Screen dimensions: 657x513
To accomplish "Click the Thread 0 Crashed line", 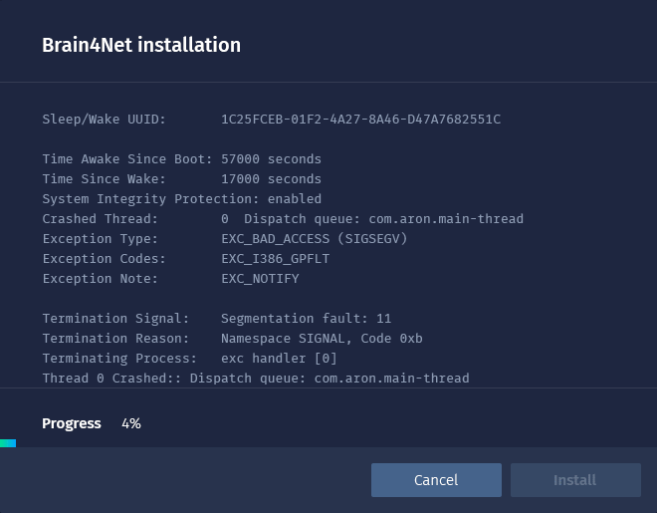I will point(255,379).
